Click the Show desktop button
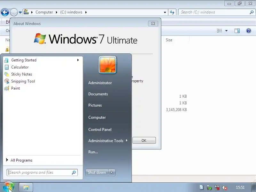Viewport: 256px width, 192px height. (x=254, y=187)
